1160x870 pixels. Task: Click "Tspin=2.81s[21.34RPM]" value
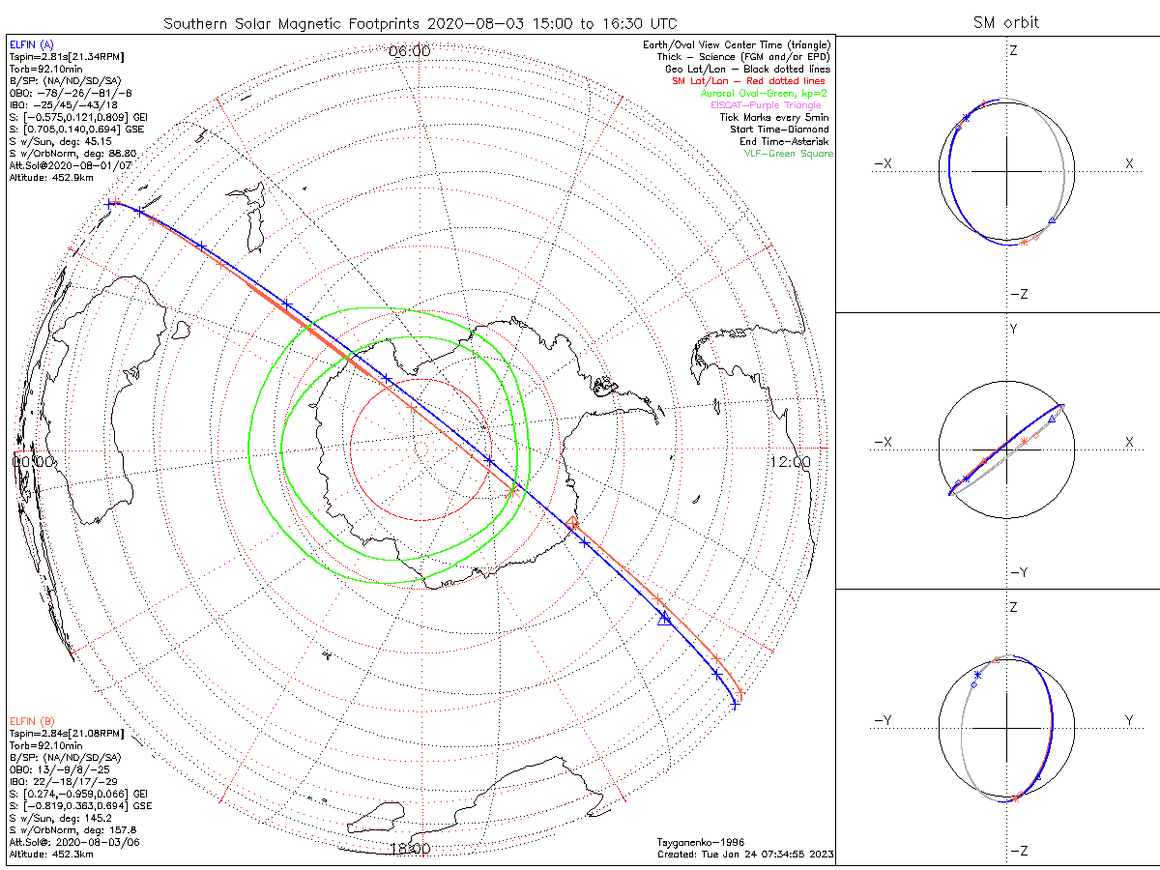pos(66,56)
